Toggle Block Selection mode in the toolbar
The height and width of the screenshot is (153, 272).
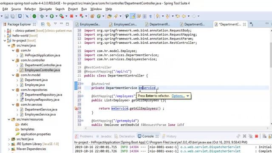point(144,16)
